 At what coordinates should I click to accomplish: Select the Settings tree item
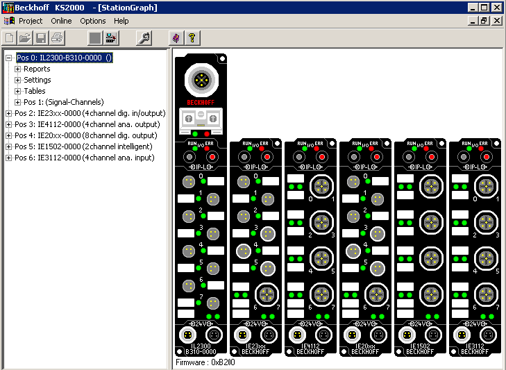click(x=37, y=80)
